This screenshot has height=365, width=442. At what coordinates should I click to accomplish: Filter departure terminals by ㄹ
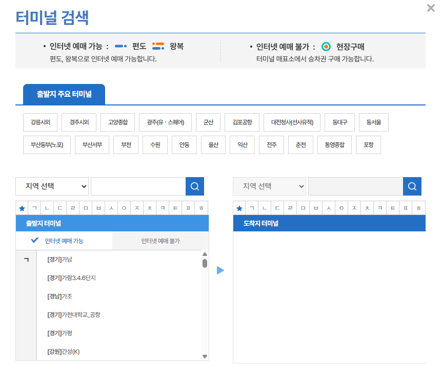(73, 208)
